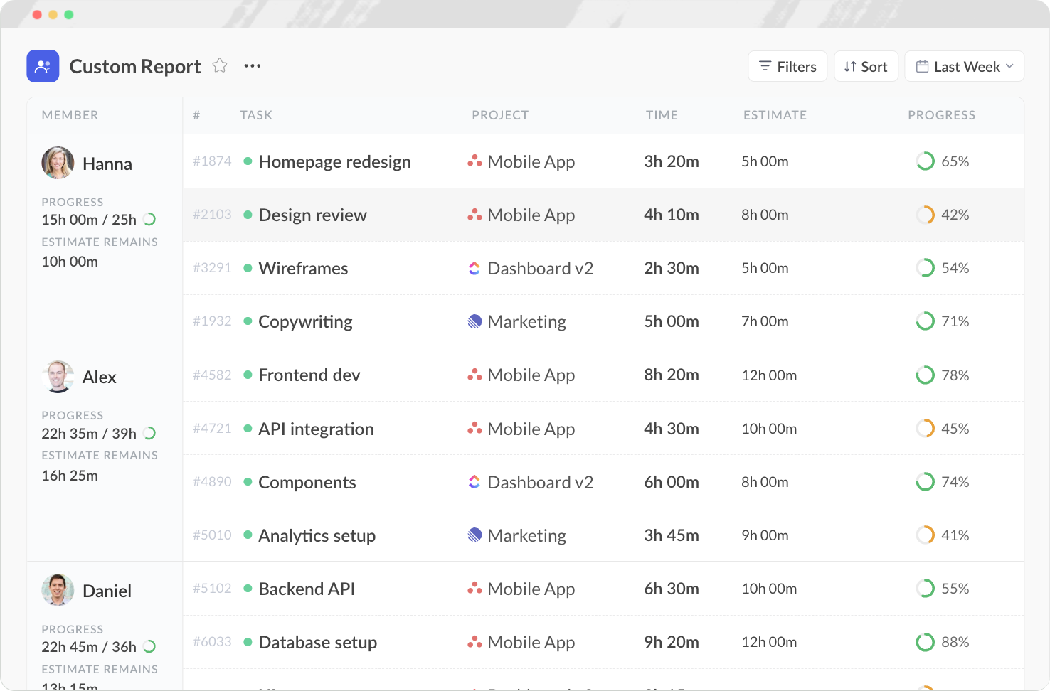Click Marketing project icon in Copywriting row
The image size is (1050, 691).
pyautogui.click(x=474, y=321)
